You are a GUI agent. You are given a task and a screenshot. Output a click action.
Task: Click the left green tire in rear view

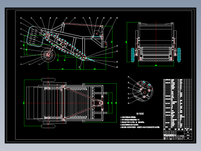click(x=133, y=55)
